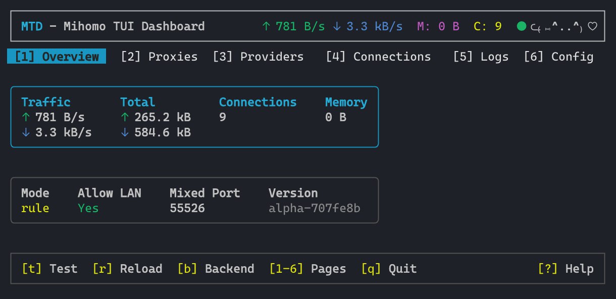Click the green status dot in header
This screenshot has width=616, height=299.
click(522, 26)
